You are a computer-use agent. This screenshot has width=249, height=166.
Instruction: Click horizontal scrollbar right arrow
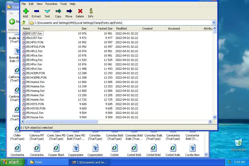coord(210,122)
